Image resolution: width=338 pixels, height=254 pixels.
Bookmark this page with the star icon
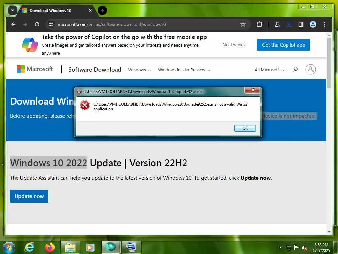coord(243,24)
